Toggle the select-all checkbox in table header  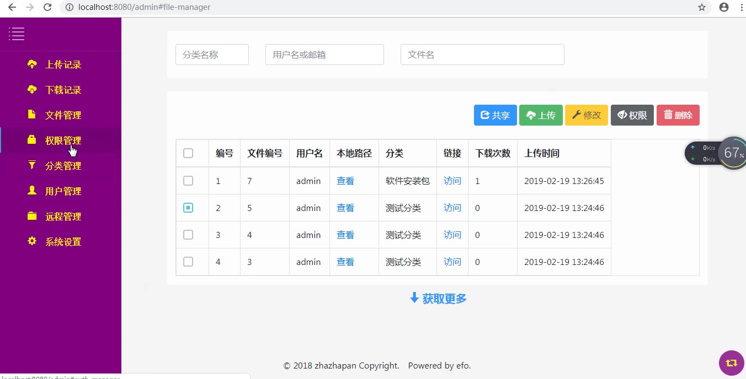click(x=188, y=153)
